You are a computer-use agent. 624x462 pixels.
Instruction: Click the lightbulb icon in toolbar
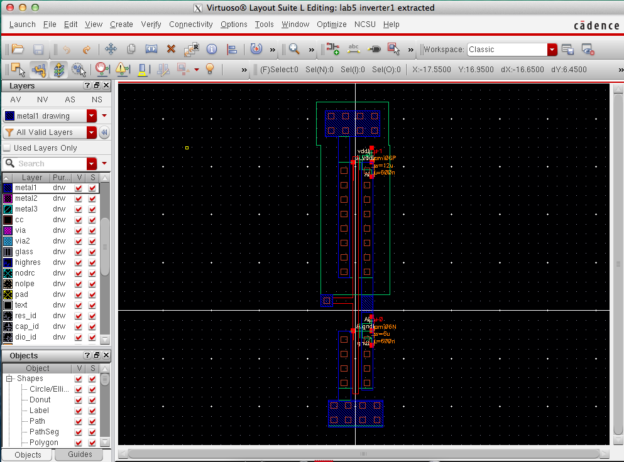click(x=211, y=69)
